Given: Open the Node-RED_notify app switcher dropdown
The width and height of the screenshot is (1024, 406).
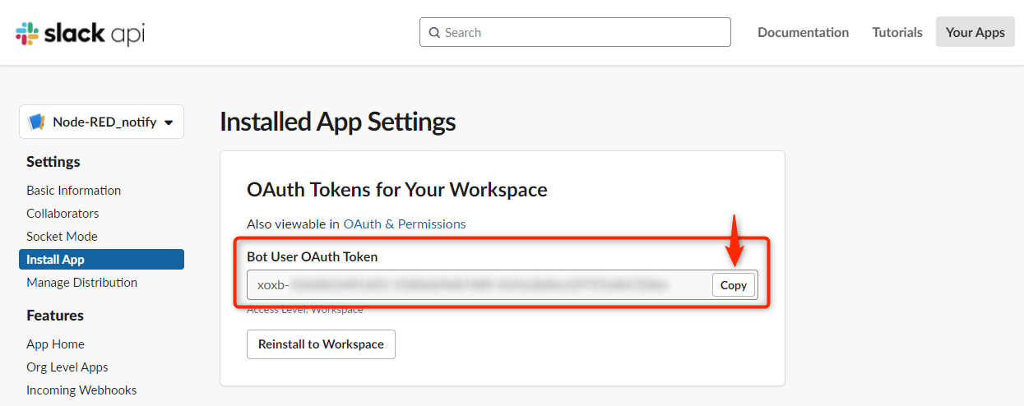Looking at the screenshot, I should [x=101, y=122].
